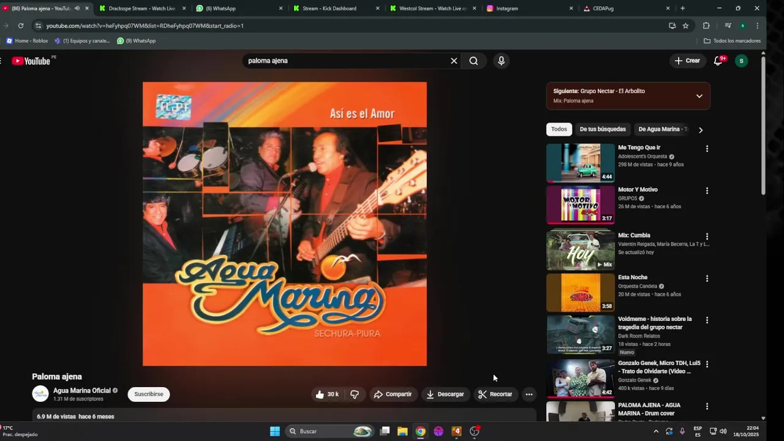
Task: Clear the search text with the X
Action: (454, 61)
